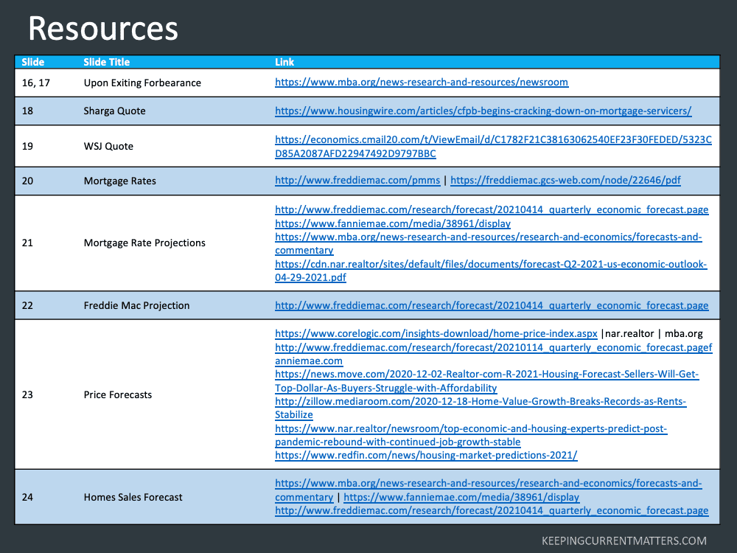Click the KEEPINGCURRENTMATTERS.COM footer text
Viewport: 737px width, 553px height.
[624, 540]
